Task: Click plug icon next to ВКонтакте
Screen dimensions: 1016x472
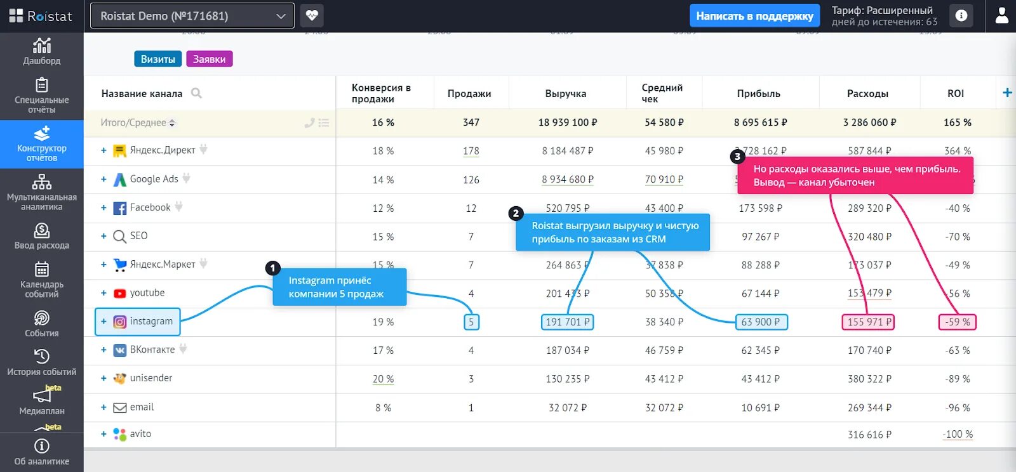Action: point(183,349)
